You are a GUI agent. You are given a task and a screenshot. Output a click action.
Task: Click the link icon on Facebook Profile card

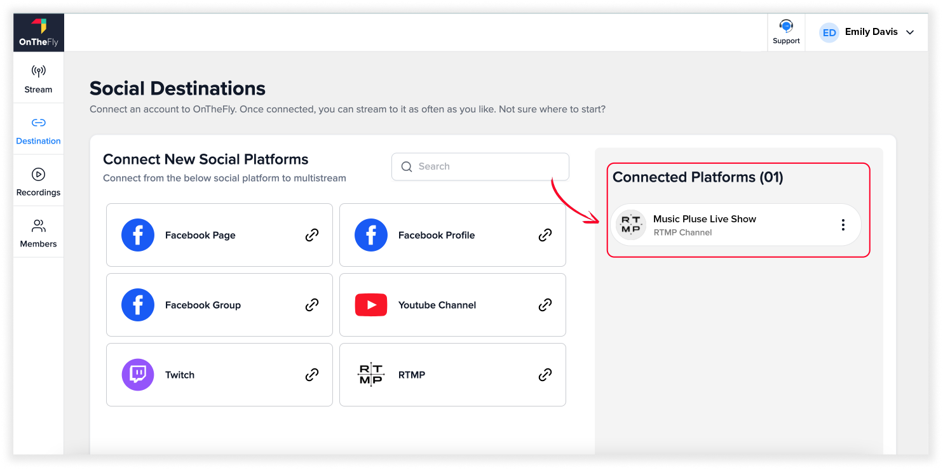tap(545, 235)
